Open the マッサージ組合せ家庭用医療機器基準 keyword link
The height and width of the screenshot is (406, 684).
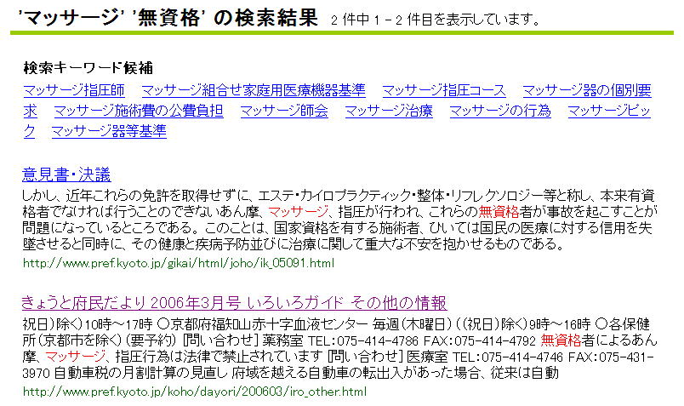pos(254,91)
